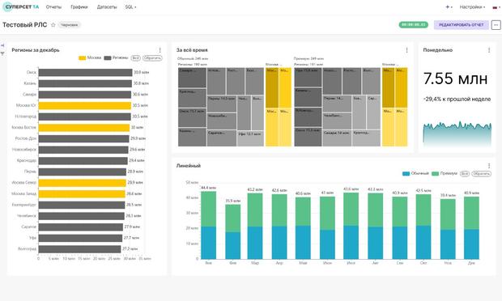This screenshot has height=301, width=502.
Task: Click the Новосибирск bar
Action: pos(83,150)
